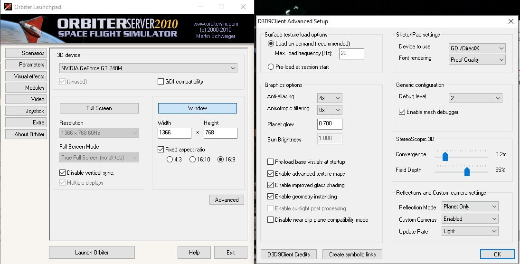Open the Parameters tab
Screen dimensions: 520x264
tap(26, 65)
